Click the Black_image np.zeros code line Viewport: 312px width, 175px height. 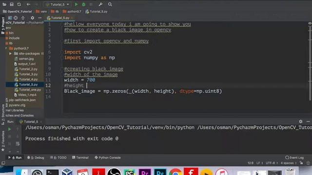pyautogui.click(x=143, y=91)
